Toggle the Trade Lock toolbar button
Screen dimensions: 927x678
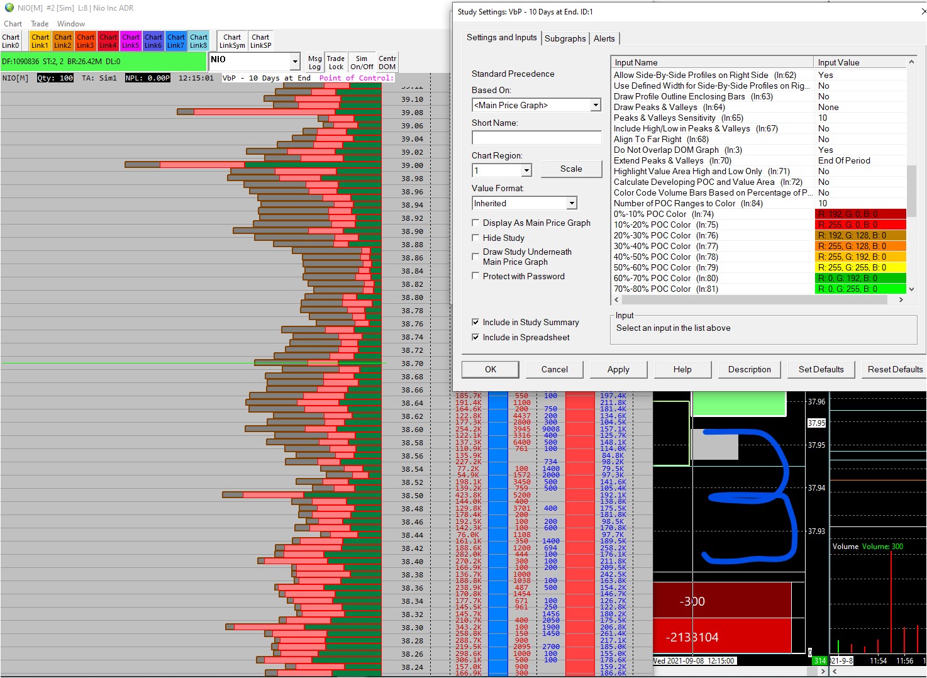click(x=336, y=62)
